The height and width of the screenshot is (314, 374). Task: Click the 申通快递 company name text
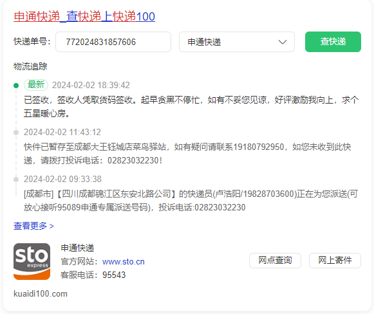(77, 248)
